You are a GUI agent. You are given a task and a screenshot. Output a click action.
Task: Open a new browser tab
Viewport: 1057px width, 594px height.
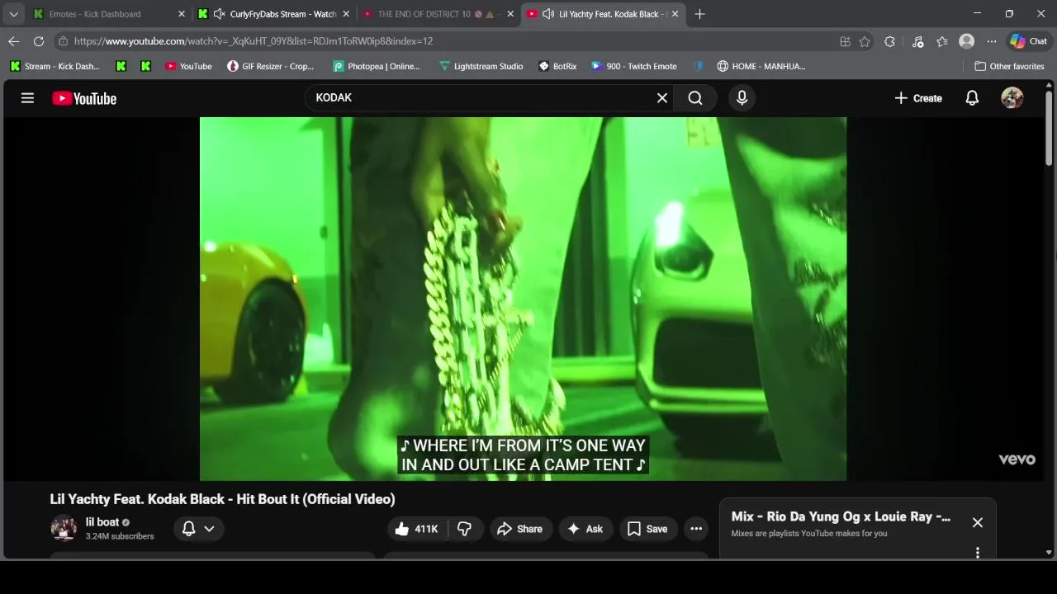pos(699,14)
